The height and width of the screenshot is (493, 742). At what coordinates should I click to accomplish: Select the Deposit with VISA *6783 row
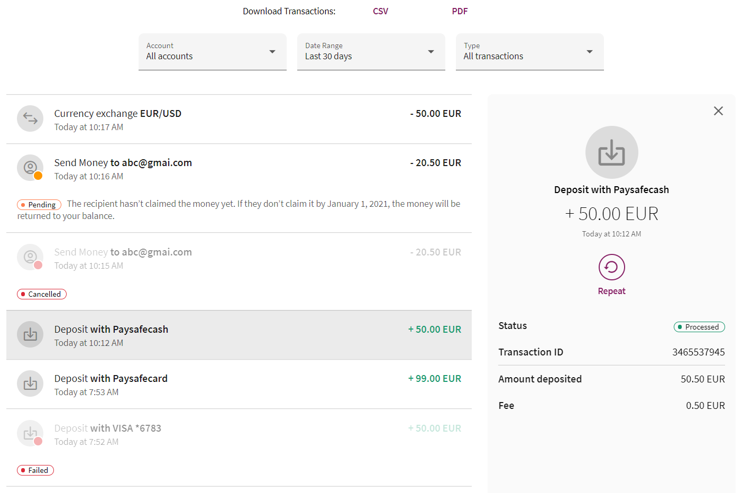239,448
